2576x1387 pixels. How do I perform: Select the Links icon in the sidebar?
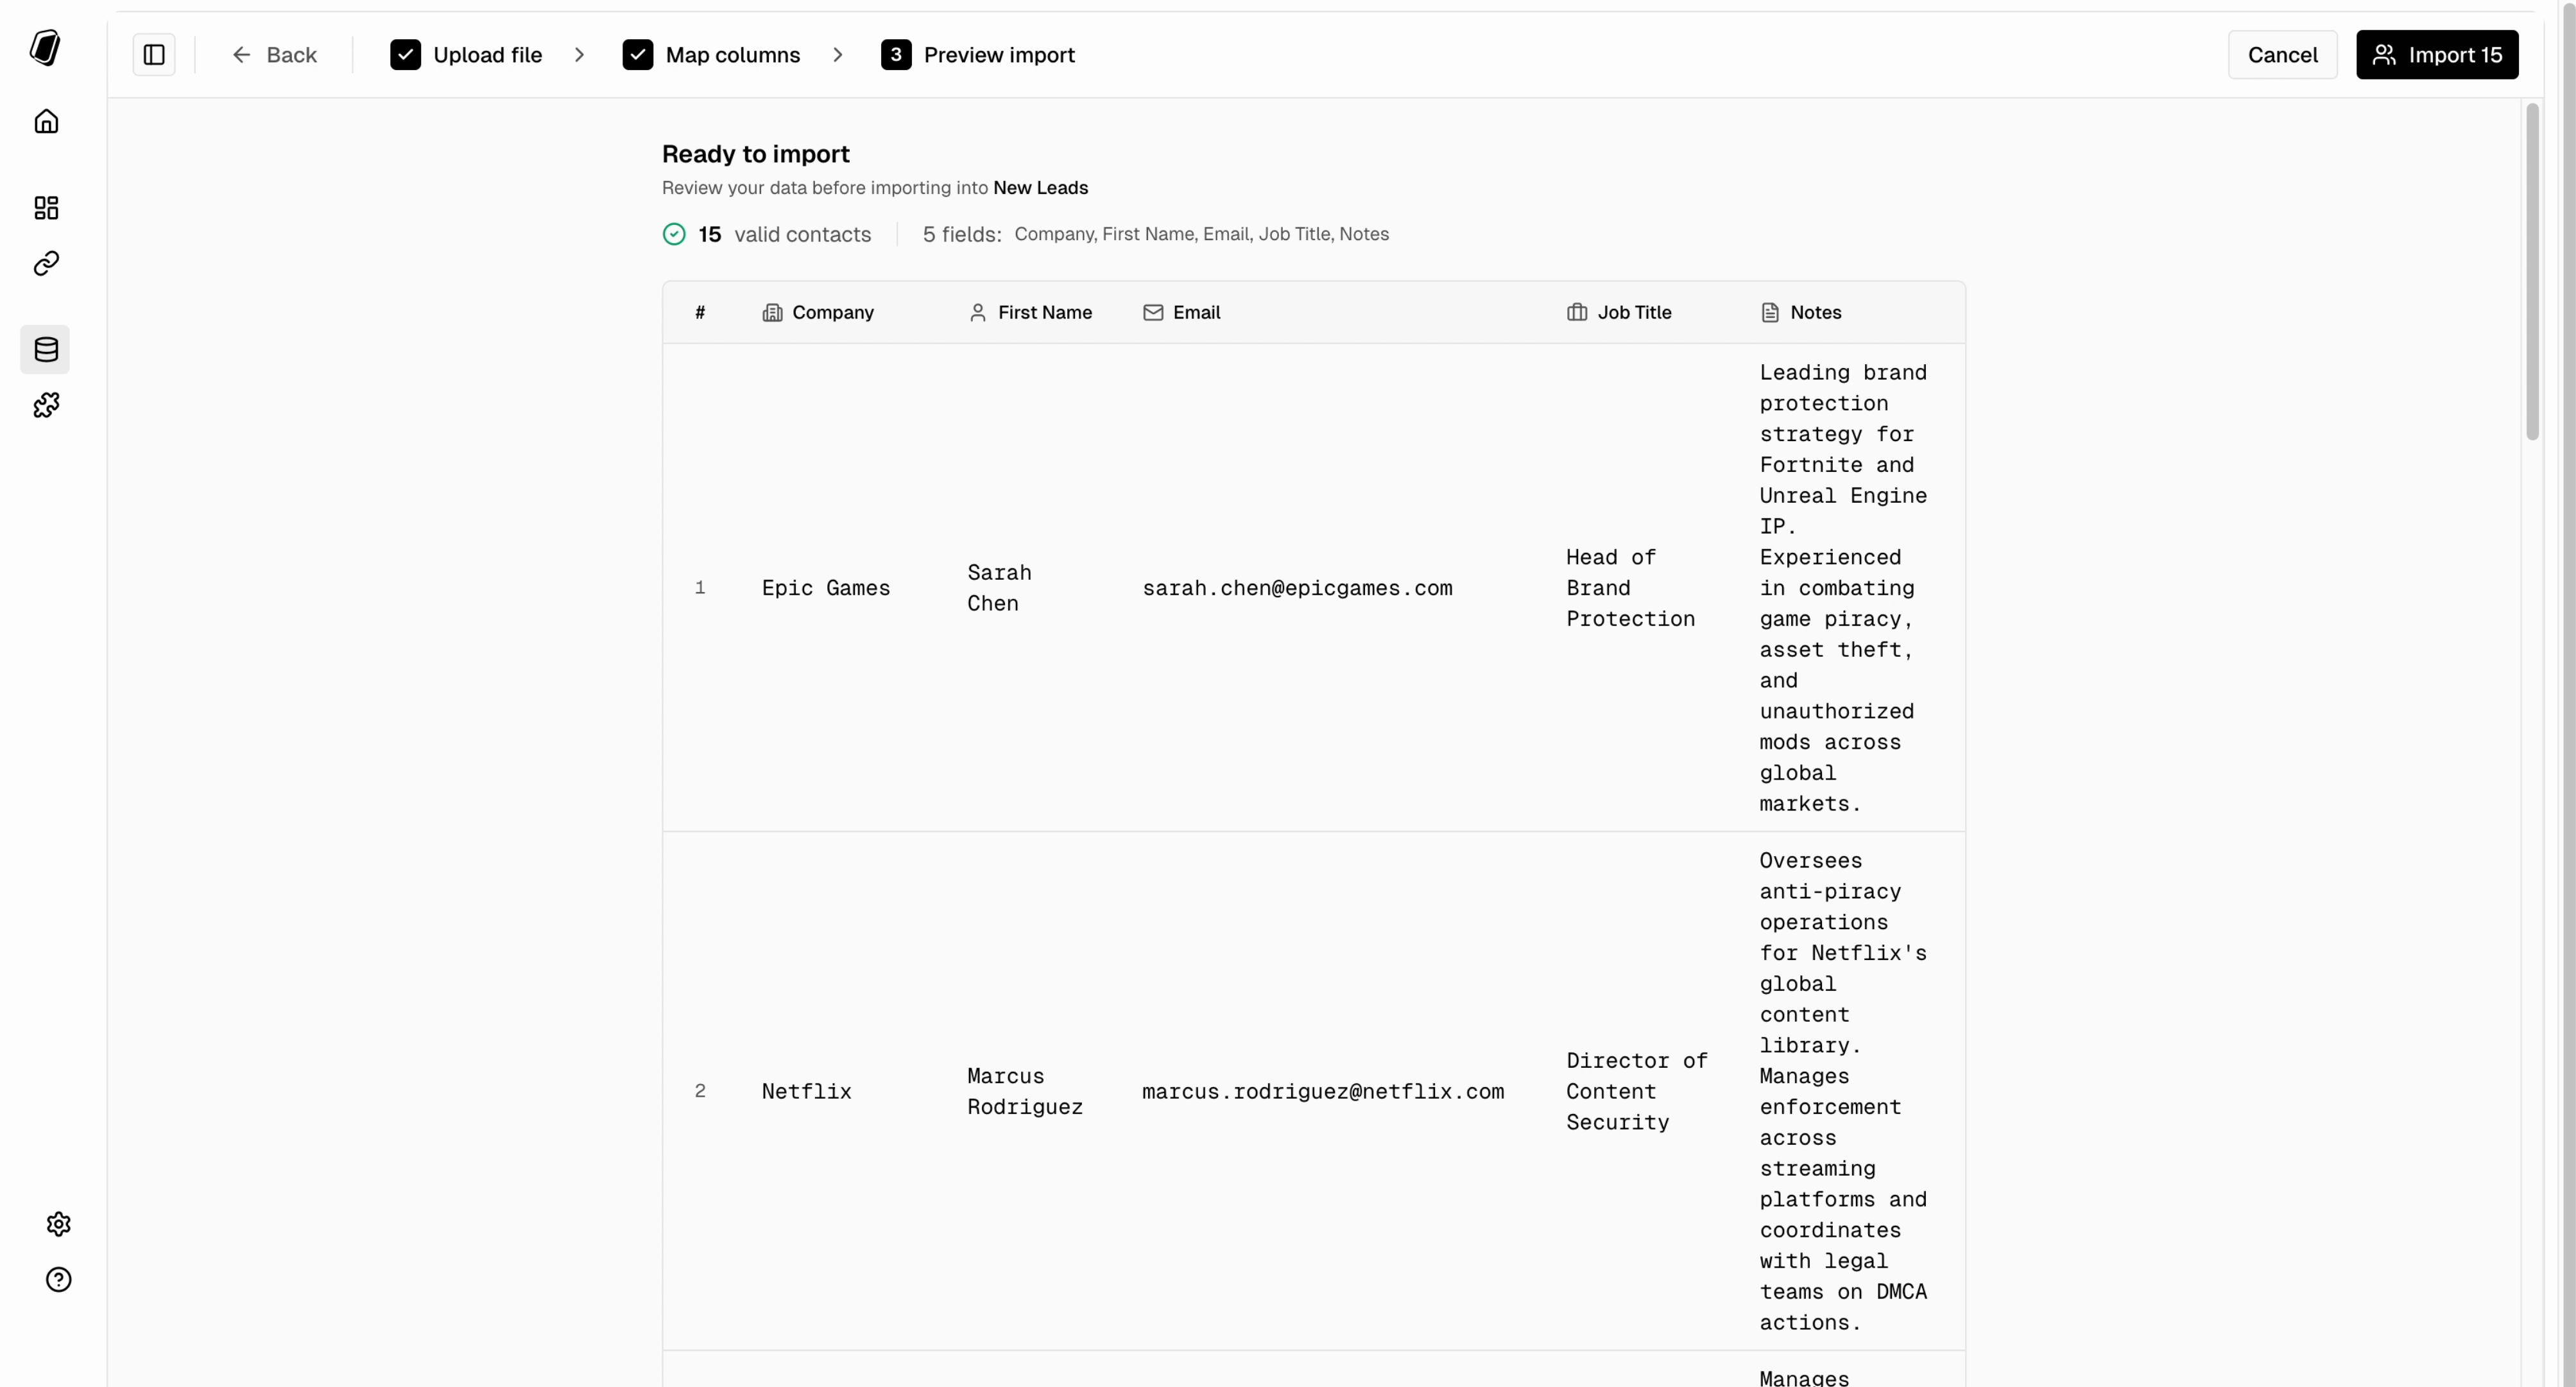46,263
